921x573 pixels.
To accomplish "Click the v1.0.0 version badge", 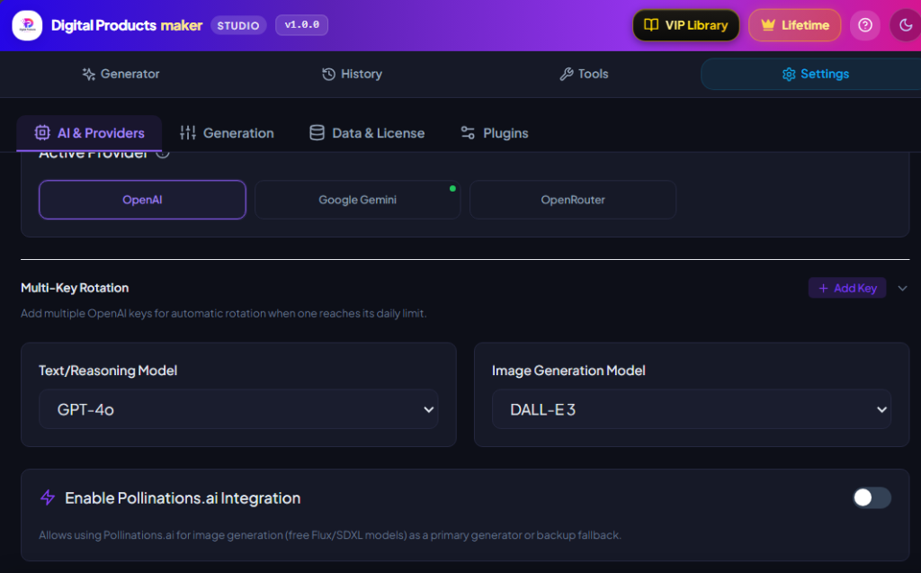I will (x=301, y=24).
